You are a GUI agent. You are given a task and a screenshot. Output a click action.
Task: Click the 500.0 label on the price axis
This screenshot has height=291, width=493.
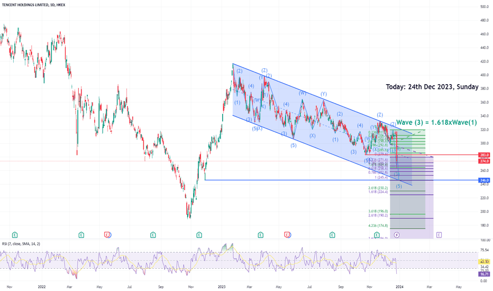[x=485, y=6]
